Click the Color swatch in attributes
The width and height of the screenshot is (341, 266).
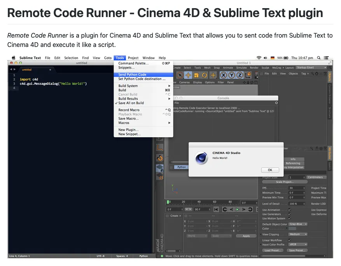tap(292, 228)
